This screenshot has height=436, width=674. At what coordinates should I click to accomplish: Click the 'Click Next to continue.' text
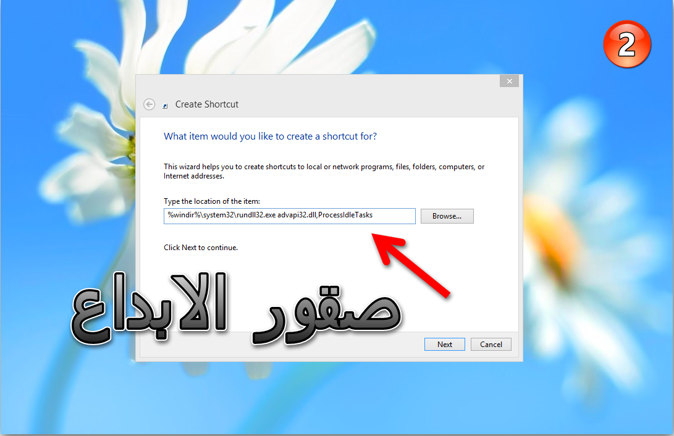coord(201,248)
